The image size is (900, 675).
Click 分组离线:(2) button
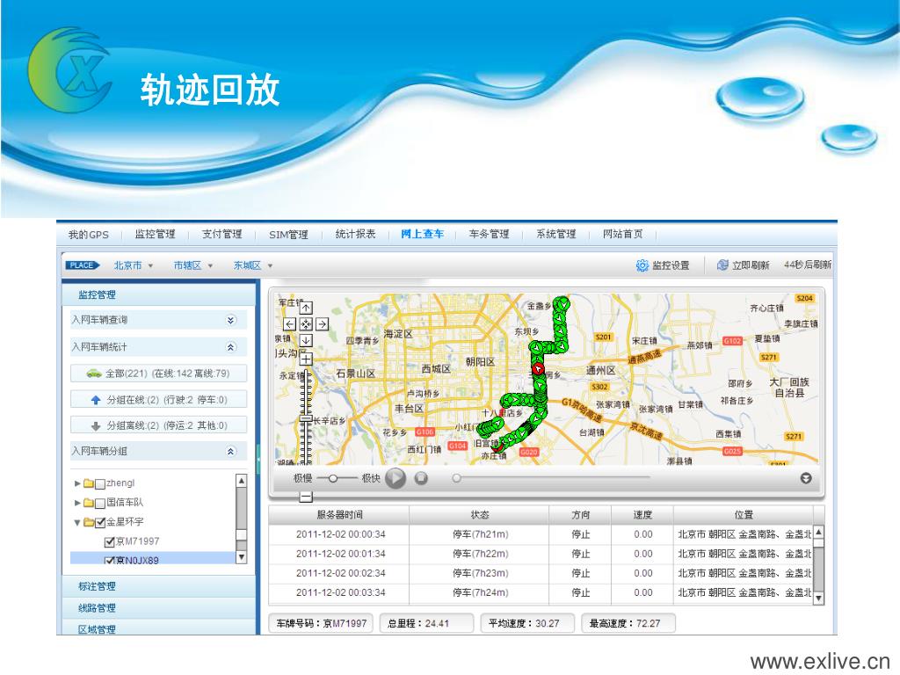coord(158,425)
